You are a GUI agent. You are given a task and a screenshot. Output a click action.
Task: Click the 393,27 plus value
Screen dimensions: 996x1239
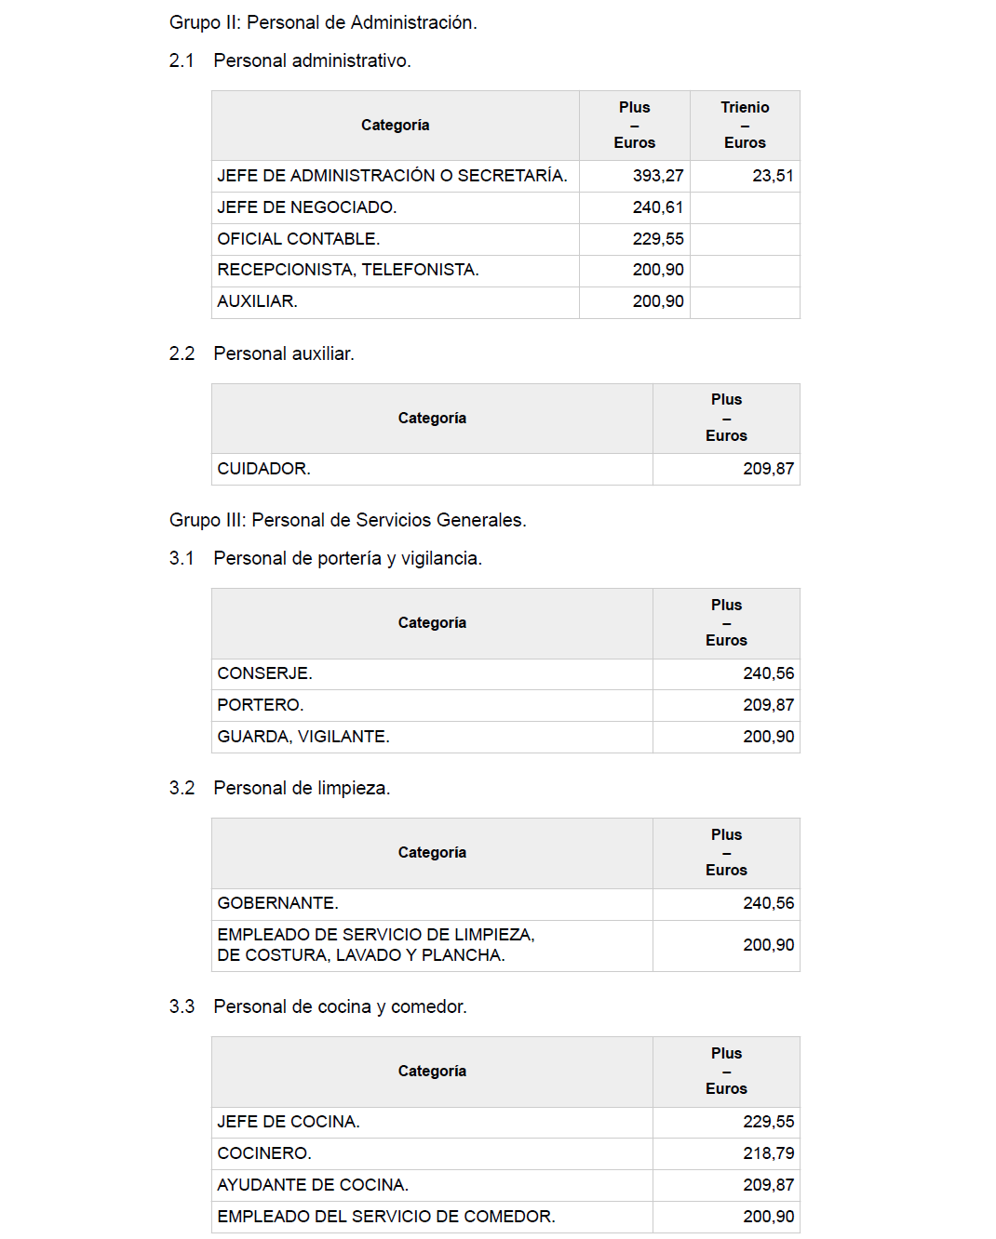coord(658,176)
